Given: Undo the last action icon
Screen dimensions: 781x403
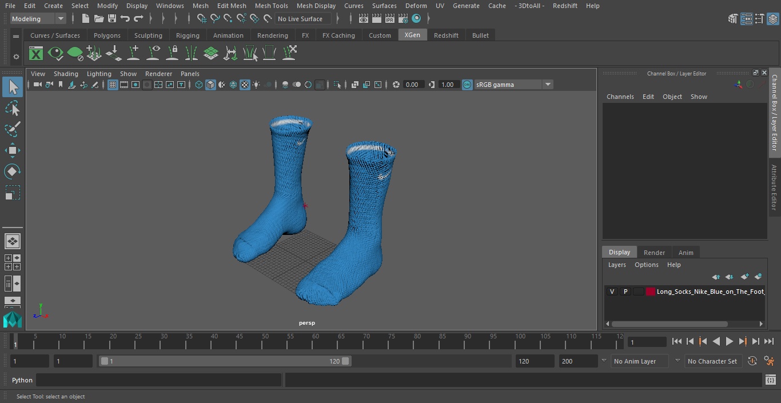Looking at the screenshot, I should [125, 19].
